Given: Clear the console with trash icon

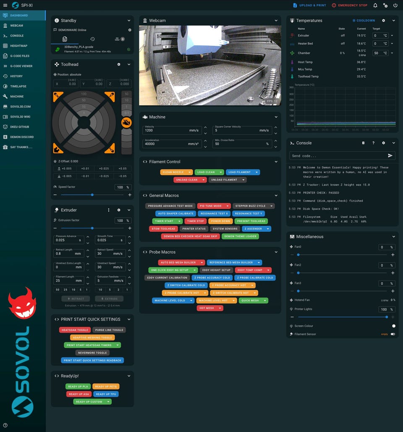Looking at the screenshot, I should click(364, 143).
